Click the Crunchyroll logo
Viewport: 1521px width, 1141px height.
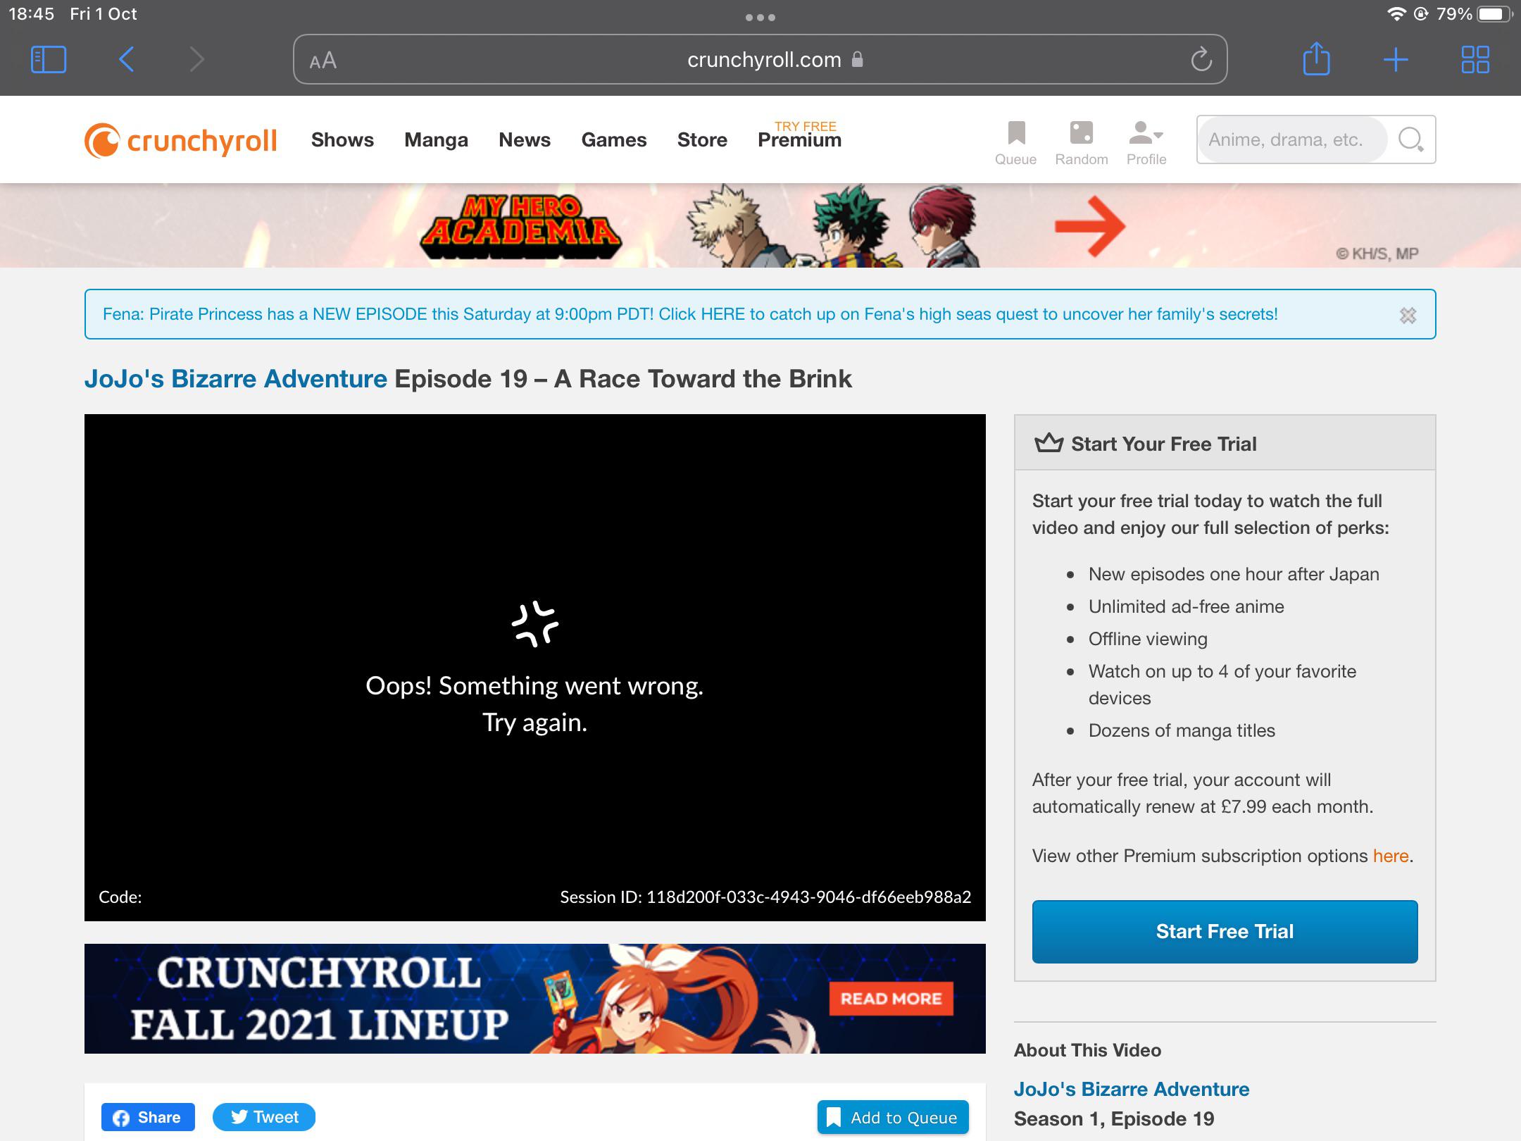coord(180,139)
